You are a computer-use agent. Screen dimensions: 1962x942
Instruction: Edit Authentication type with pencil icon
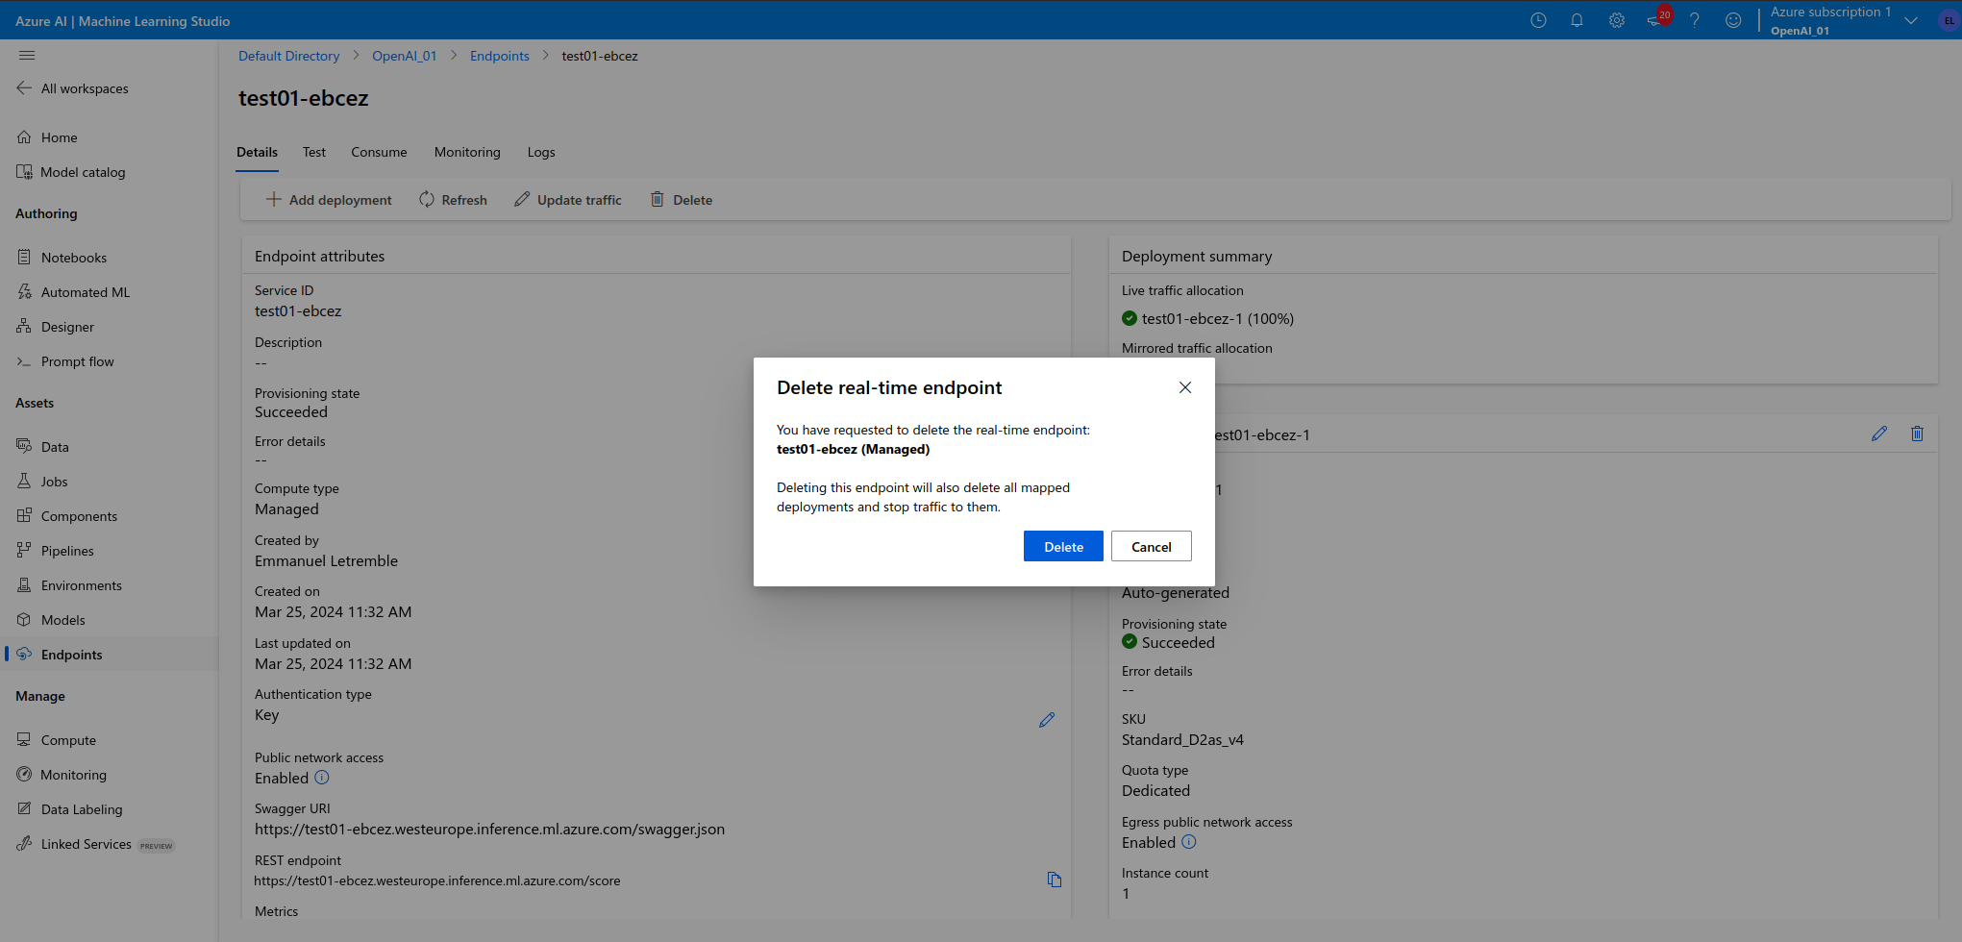pyautogui.click(x=1047, y=720)
